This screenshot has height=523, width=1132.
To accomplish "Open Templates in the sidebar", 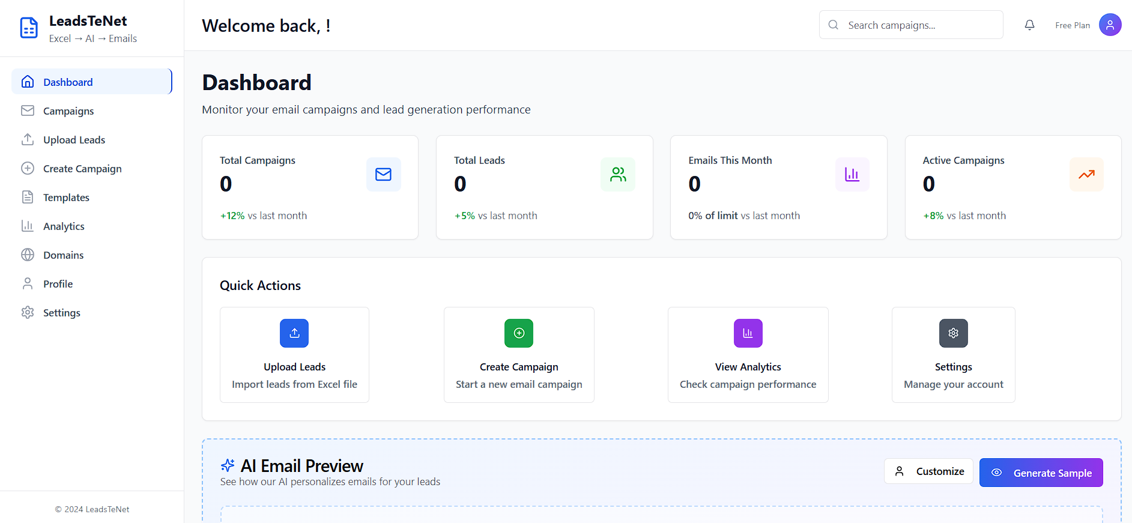I will [x=92, y=197].
